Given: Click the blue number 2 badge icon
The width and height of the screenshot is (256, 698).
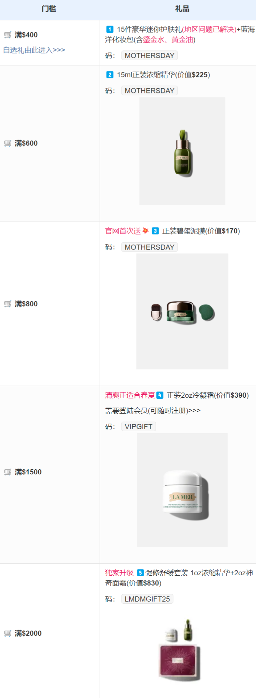Looking at the screenshot, I should (110, 75).
